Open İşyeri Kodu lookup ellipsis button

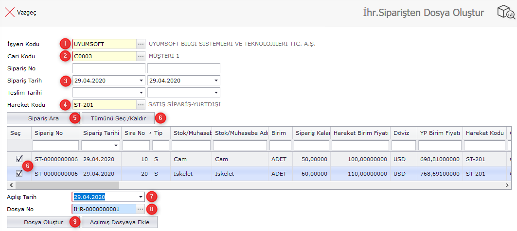[x=141, y=44]
